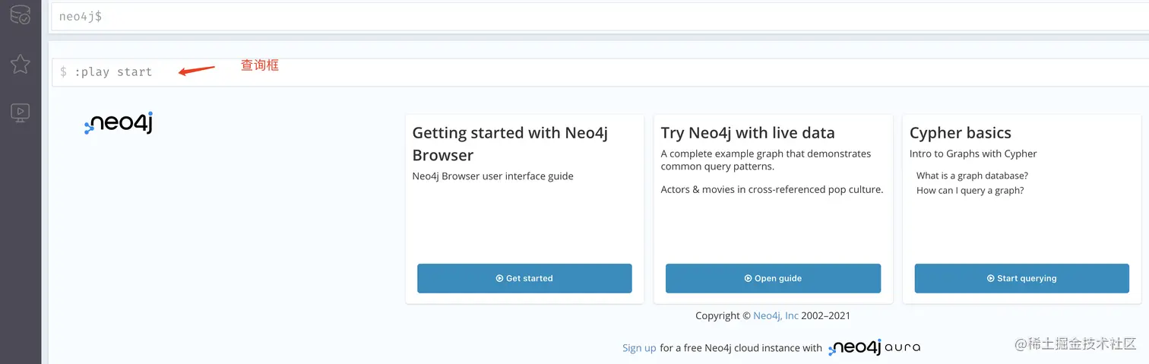The height and width of the screenshot is (364, 1149).
Task: Click play icon inside Get started button
Action: coord(499,278)
